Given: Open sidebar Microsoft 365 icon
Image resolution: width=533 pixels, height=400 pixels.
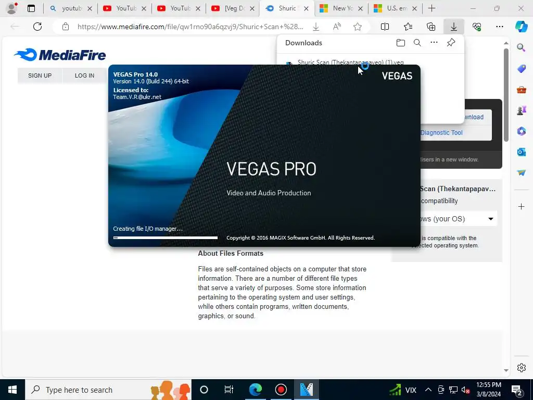Looking at the screenshot, I should (521, 131).
